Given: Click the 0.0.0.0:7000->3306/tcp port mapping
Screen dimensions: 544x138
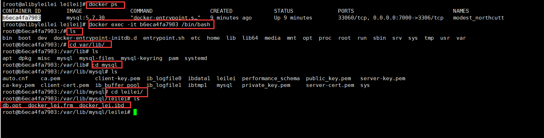Looking at the screenshot, I should click(x=408, y=18).
